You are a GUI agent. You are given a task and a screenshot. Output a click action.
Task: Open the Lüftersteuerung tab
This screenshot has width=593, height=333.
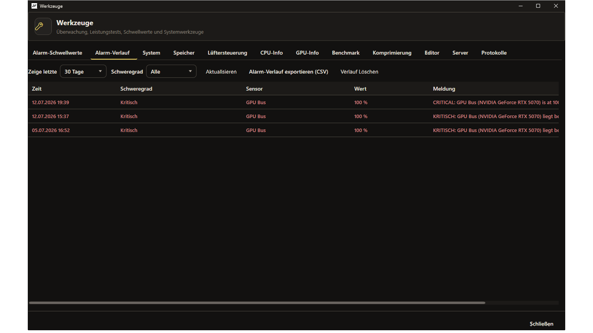[x=227, y=53]
